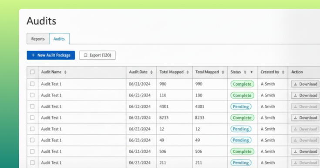Viewport: 320px width, 168px height.
Task: Download the audit with 8233 mapped
Action: click(x=305, y=118)
